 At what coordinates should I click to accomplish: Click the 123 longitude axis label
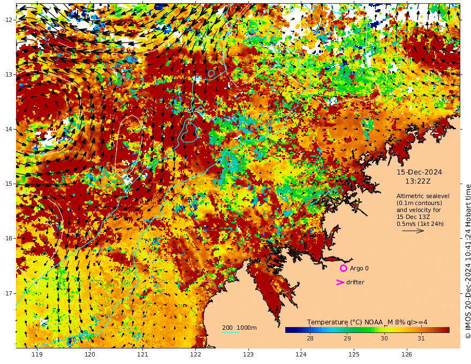248,354
